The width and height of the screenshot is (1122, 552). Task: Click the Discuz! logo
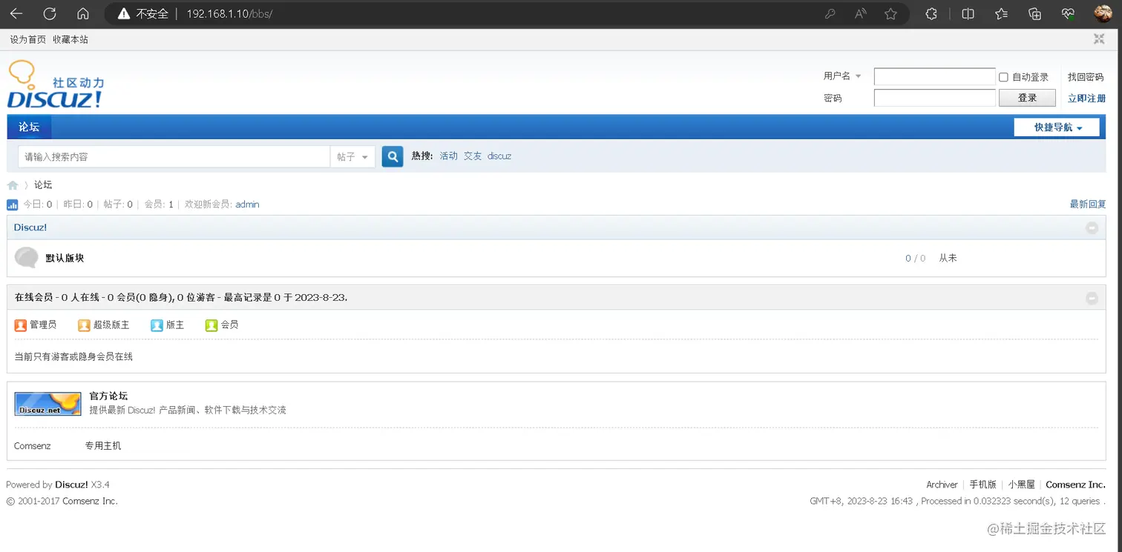pos(56,84)
